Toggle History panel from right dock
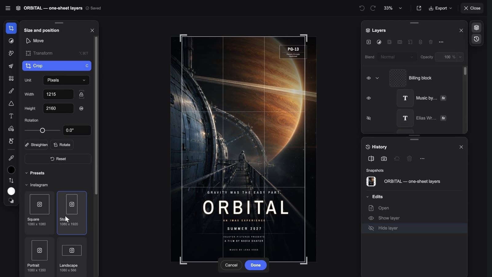 tap(476, 39)
